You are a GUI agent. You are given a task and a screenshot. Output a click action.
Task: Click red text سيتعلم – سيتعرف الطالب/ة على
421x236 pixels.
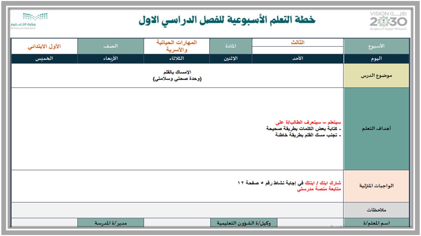[x=308, y=123]
